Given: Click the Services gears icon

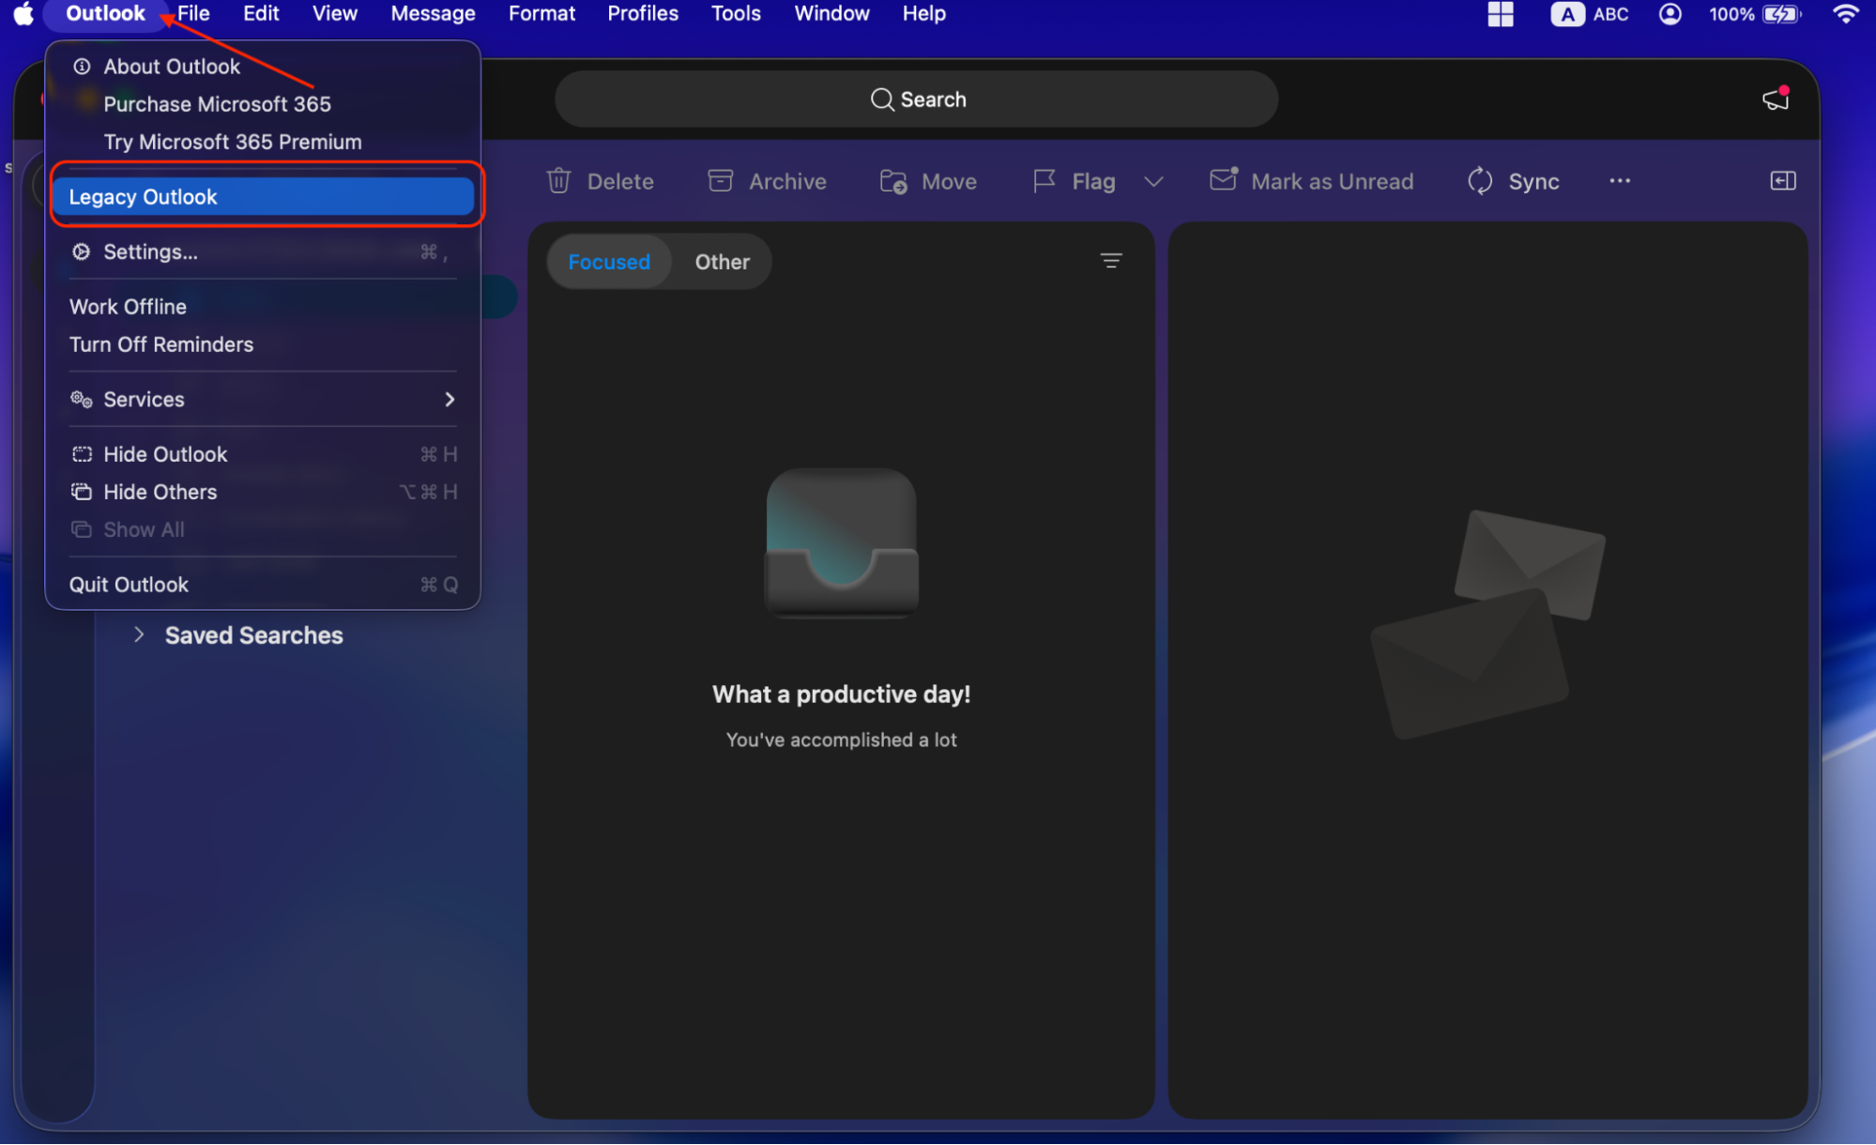Looking at the screenshot, I should [82, 400].
